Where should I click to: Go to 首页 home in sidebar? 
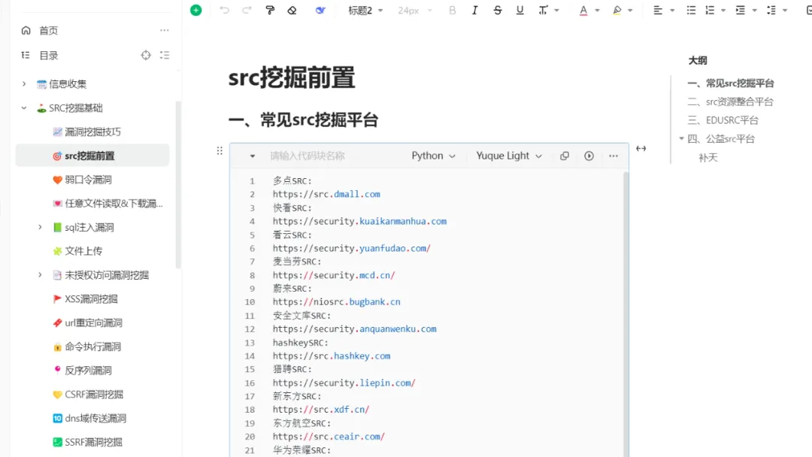(x=48, y=31)
